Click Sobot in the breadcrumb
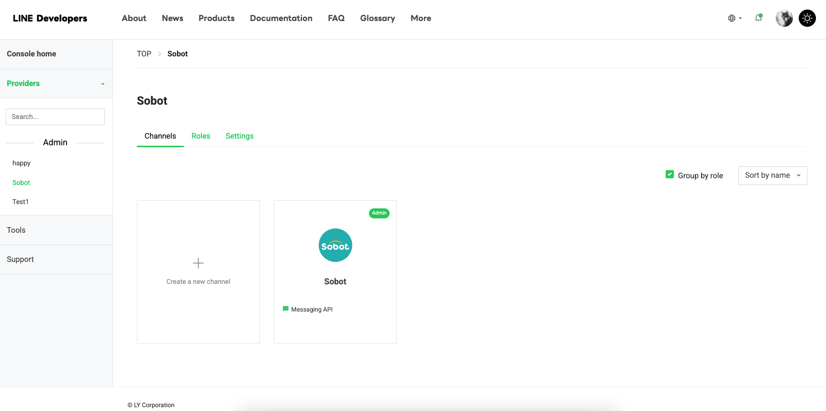Viewport: 826px width, 411px height. 178,54
